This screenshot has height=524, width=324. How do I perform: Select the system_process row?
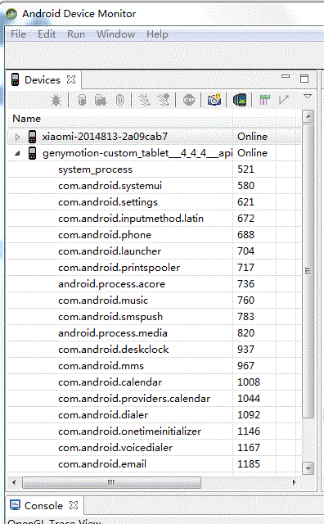(95, 169)
